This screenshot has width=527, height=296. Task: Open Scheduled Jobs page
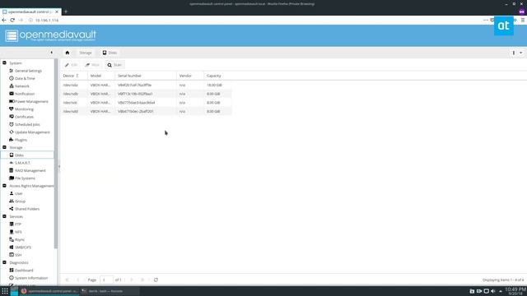pyautogui.click(x=27, y=124)
